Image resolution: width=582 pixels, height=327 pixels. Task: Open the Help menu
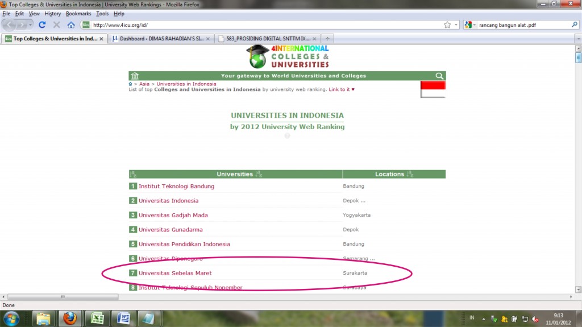[119, 14]
